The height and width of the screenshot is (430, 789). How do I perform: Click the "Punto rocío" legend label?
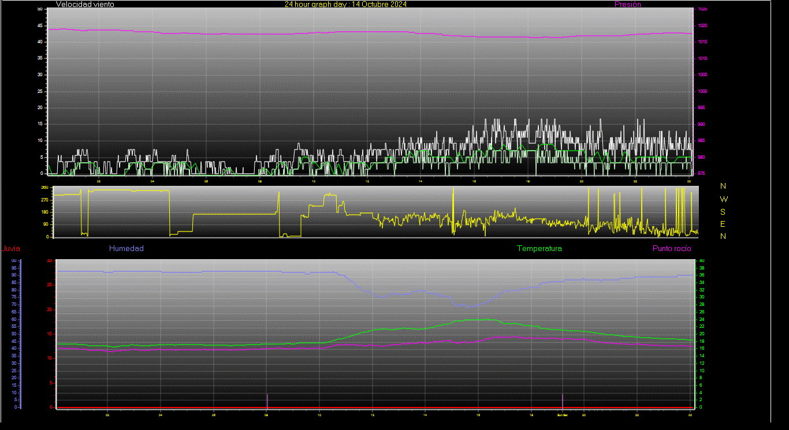pyautogui.click(x=672, y=248)
